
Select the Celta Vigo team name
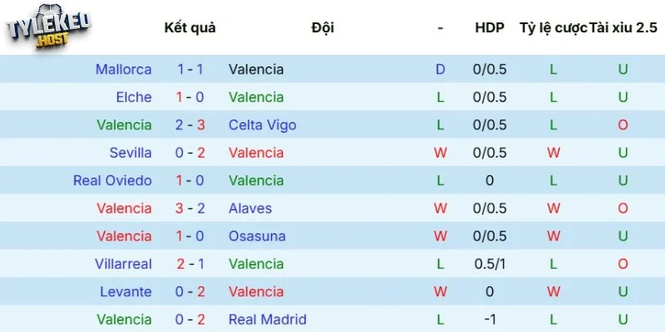click(262, 125)
